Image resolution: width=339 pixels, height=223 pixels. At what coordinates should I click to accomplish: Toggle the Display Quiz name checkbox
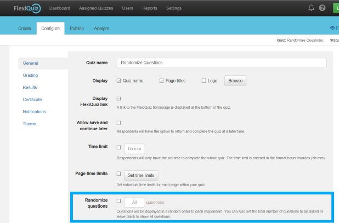click(118, 81)
